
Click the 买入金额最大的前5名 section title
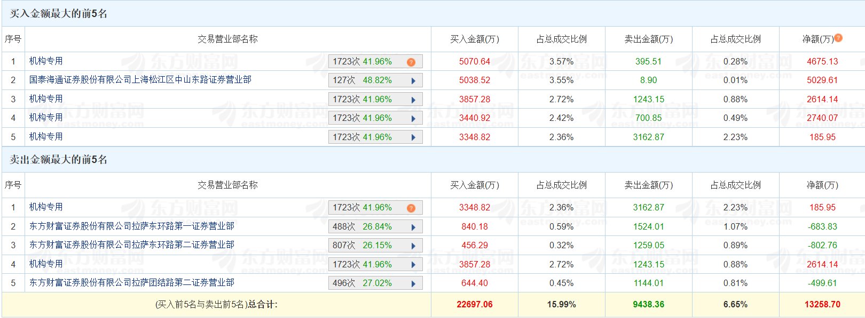pyautogui.click(x=59, y=14)
